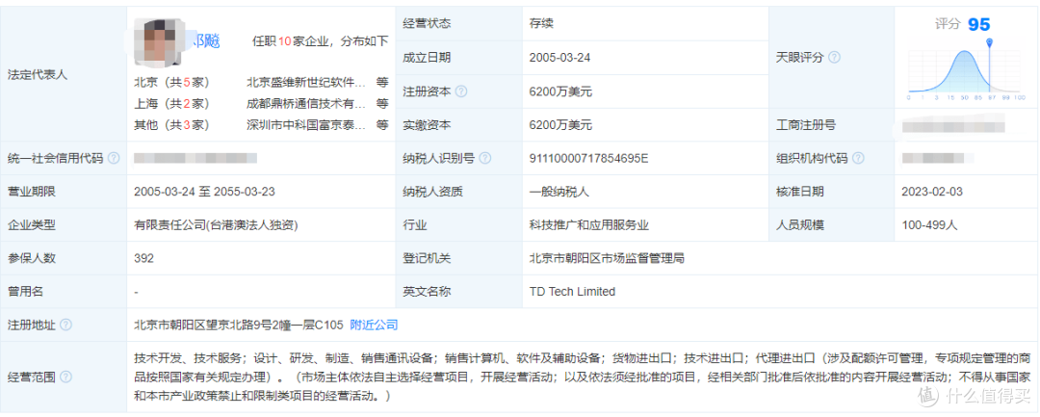Click the business scope paragraph starting 技术开发

click(581, 378)
